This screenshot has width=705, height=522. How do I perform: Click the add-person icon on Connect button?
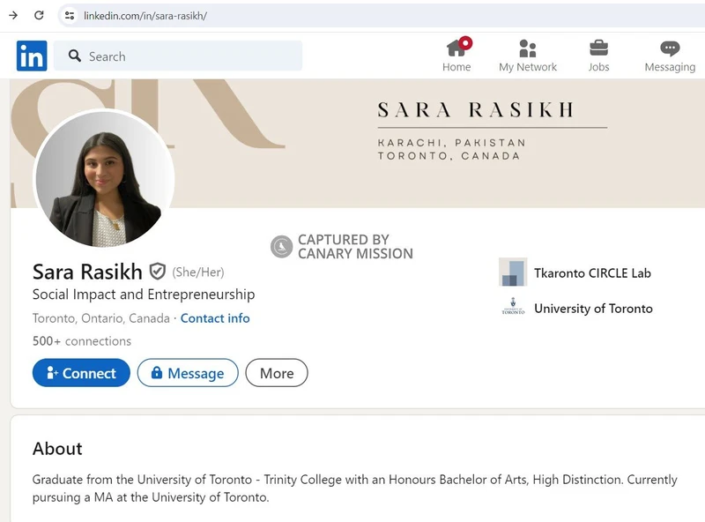tap(52, 373)
